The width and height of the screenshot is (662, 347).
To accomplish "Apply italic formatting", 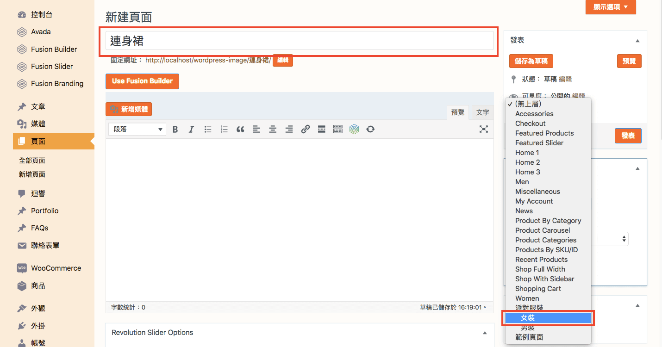I will click(x=191, y=130).
